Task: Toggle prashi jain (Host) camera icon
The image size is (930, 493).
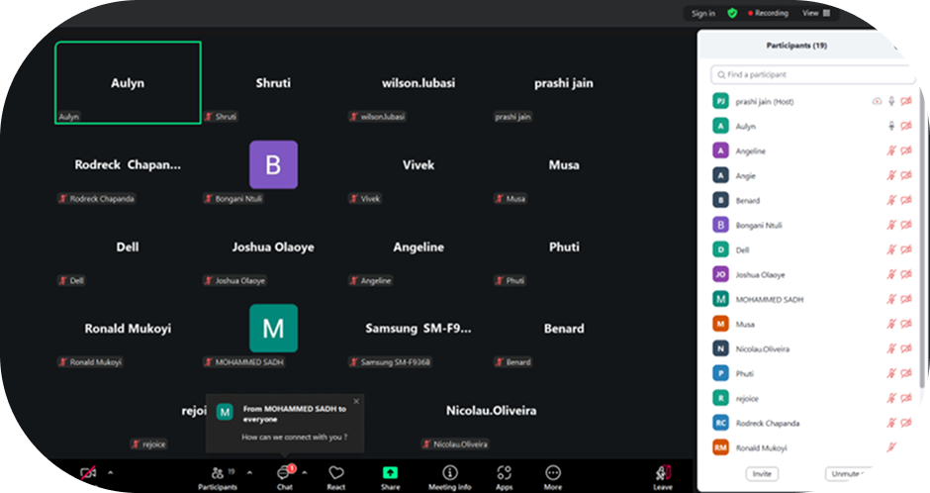Action: click(906, 101)
